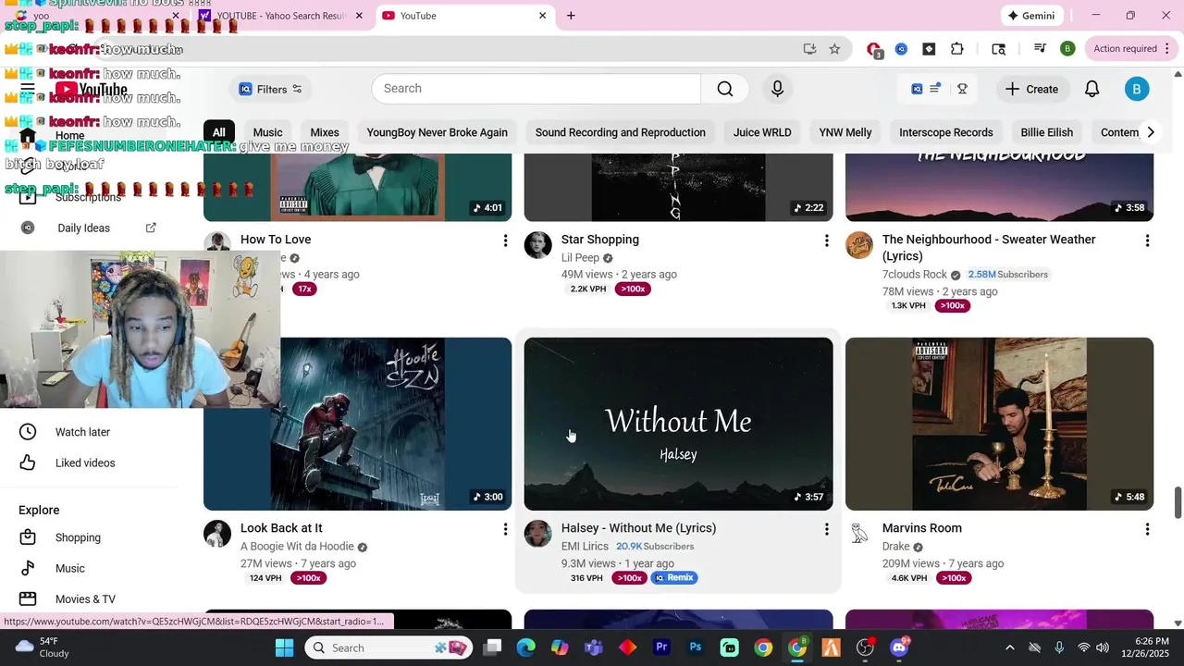Expand system tray hidden icons chevron

(x=1009, y=647)
